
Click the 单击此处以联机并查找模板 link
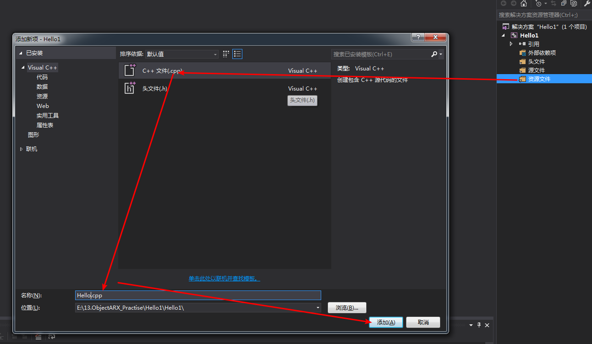click(225, 279)
